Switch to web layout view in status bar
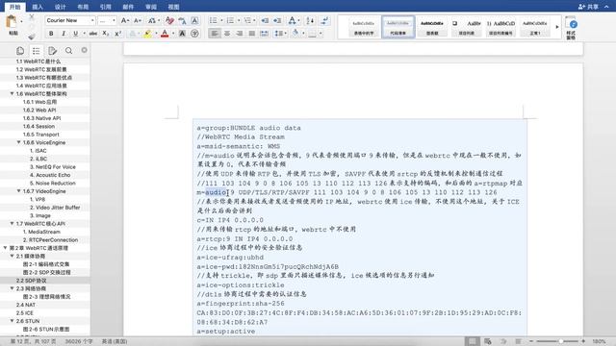 point(488,341)
